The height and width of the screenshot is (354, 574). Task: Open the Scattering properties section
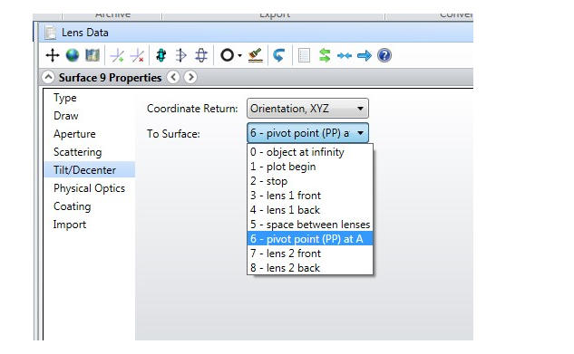(78, 152)
